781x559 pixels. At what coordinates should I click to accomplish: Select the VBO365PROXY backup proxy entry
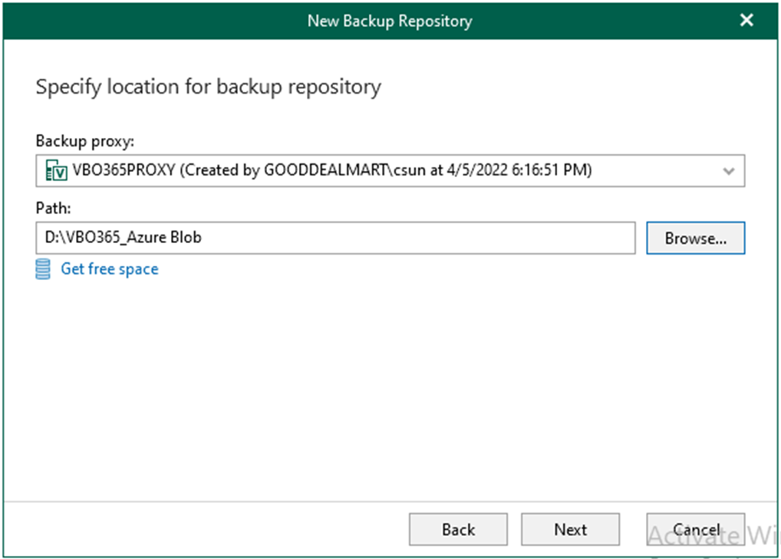point(390,171)
